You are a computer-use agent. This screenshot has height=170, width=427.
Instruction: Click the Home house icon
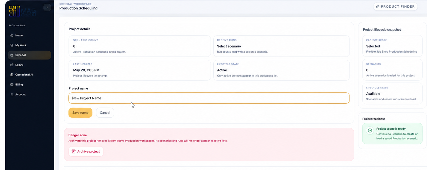pos(12,35)
